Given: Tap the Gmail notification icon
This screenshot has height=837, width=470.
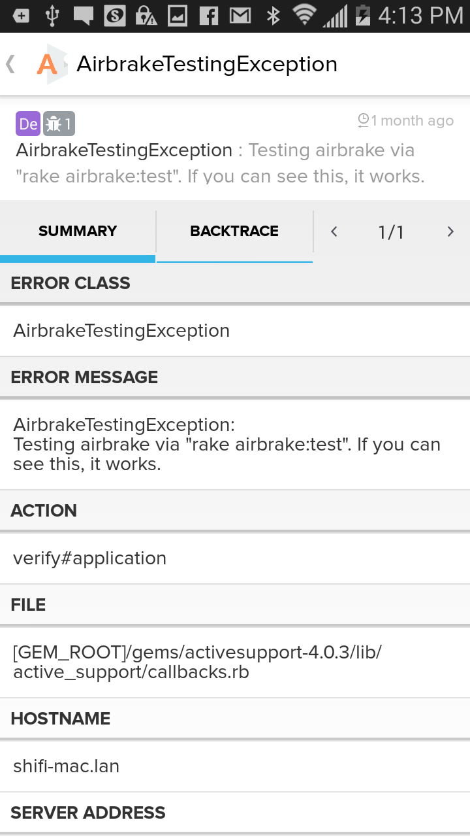Looking at the screenshot, I should pos(240,16).
